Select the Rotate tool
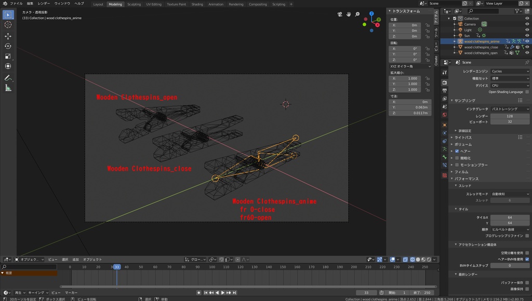 [8, 46]
